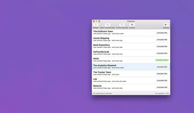This screenshot has height=113, width=194.
Task: Select the Zazzle Shipping row title
Action: pos(101,38)
